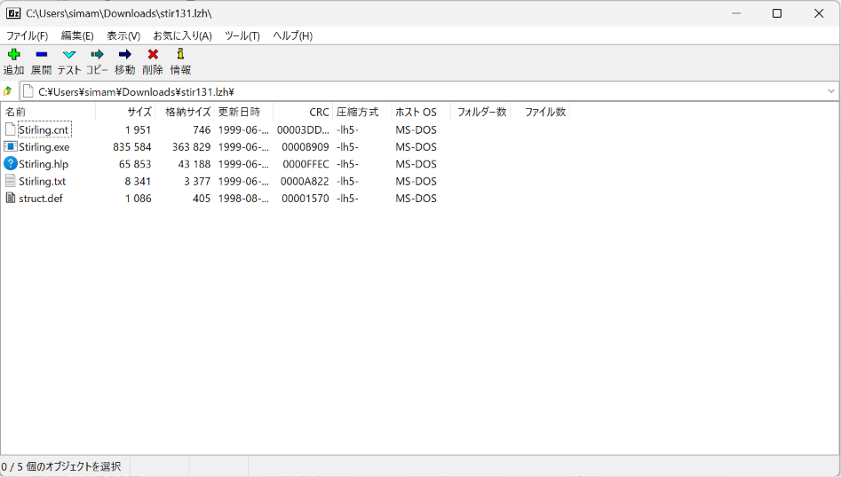Click the Stirling.hlp help file icon
This screenshot has width=841, height=477.
click(10, 163)
